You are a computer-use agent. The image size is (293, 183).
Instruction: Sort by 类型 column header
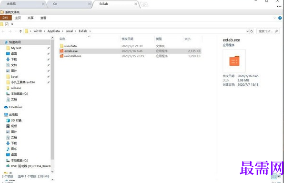coord(159,39)
